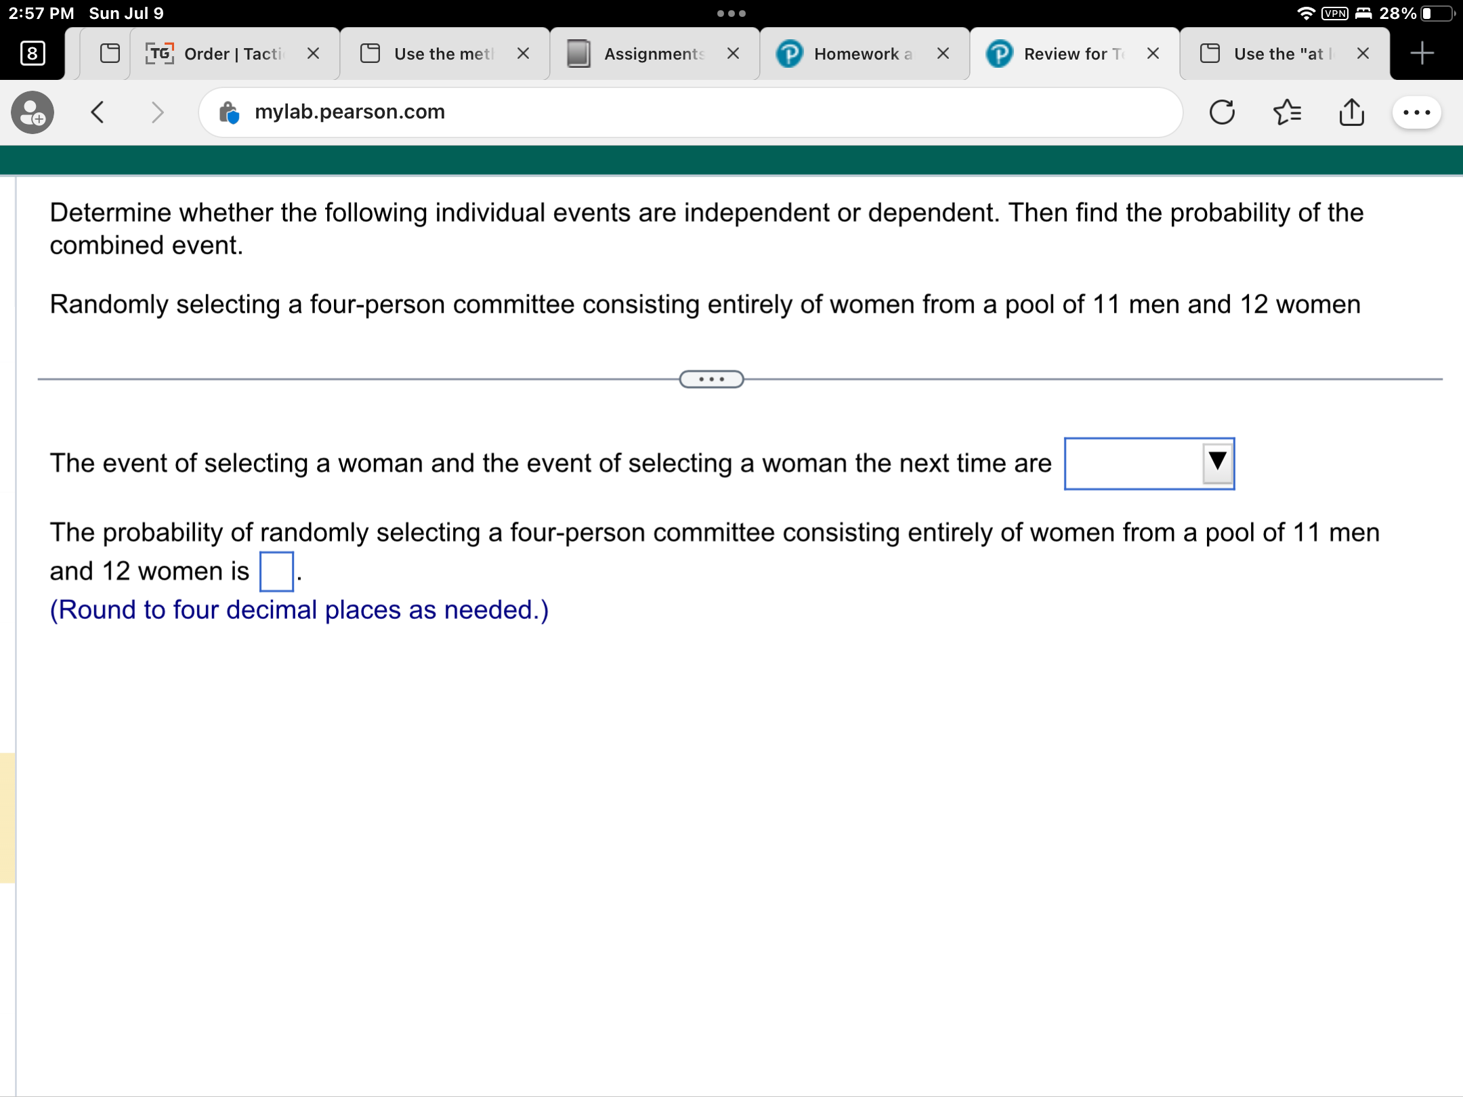Image resolution: width=1463 pixels, height=1097 pixels.
Task: Click the Assignments tab book icon
Action: point(579,53)
